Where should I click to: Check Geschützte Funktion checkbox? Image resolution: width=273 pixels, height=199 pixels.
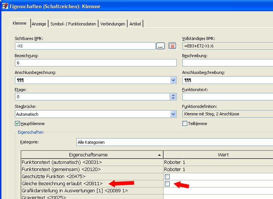pyautogui.click(x=167, y=177)
